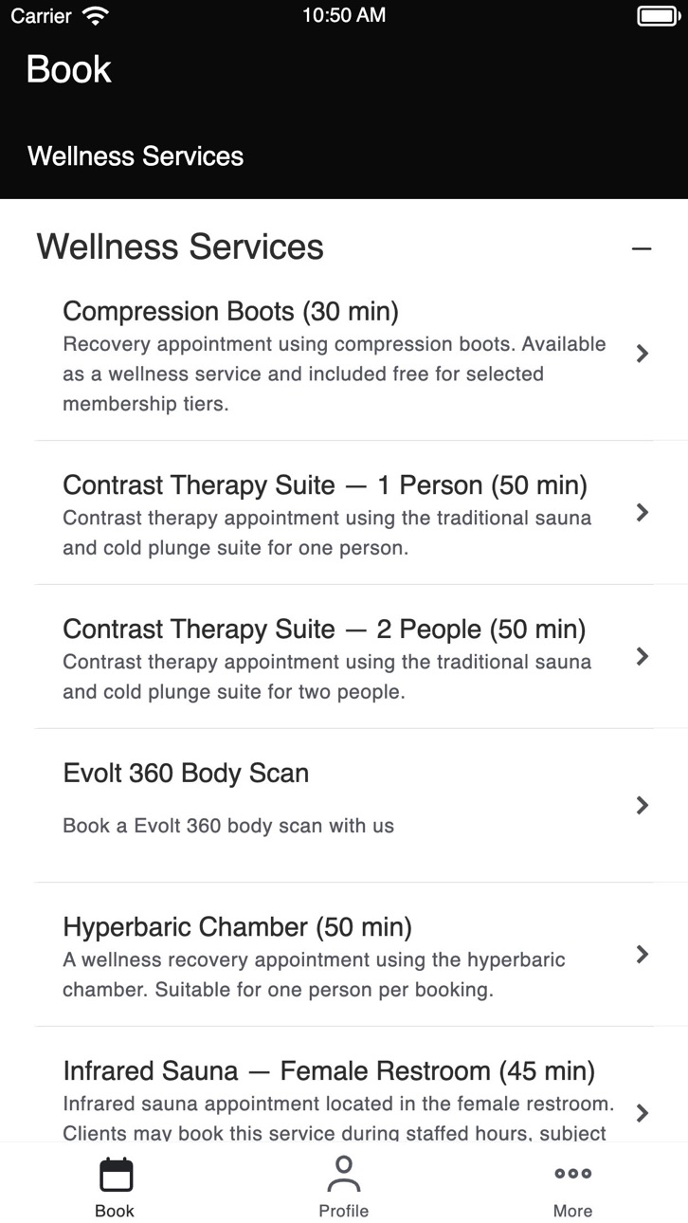Collapse Wellness Services with minus icon
This screenshot has width=688, height=1223.
[x=642, y=248]
